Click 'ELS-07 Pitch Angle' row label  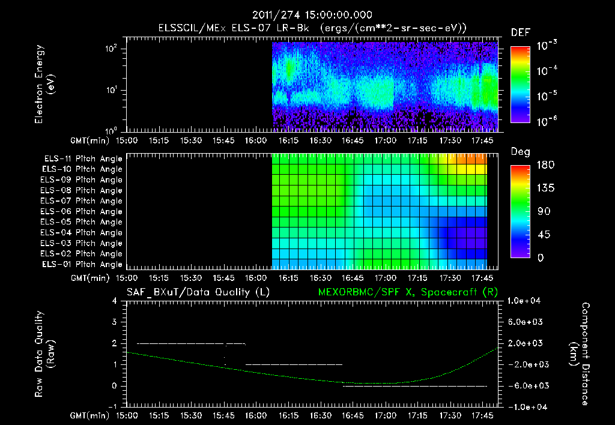pos(81,201)
